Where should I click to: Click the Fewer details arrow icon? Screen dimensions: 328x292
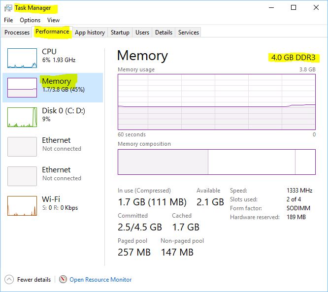pyautogui.click(x=9, y=280)
